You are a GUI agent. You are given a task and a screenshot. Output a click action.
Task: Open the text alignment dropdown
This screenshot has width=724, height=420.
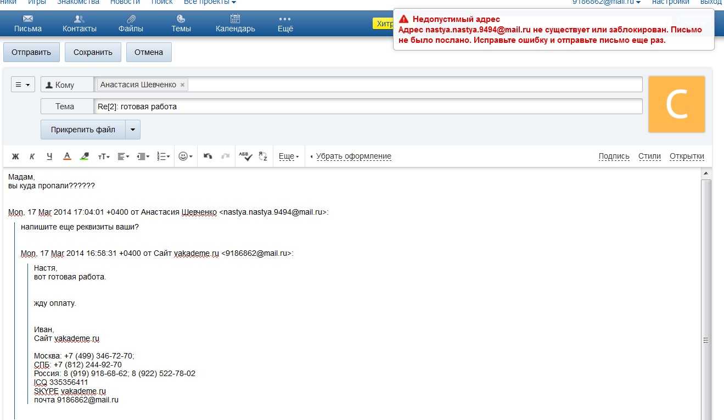(124, 156)
